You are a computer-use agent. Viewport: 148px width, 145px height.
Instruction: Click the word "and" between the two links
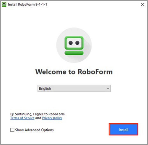(x=38, y=118)
